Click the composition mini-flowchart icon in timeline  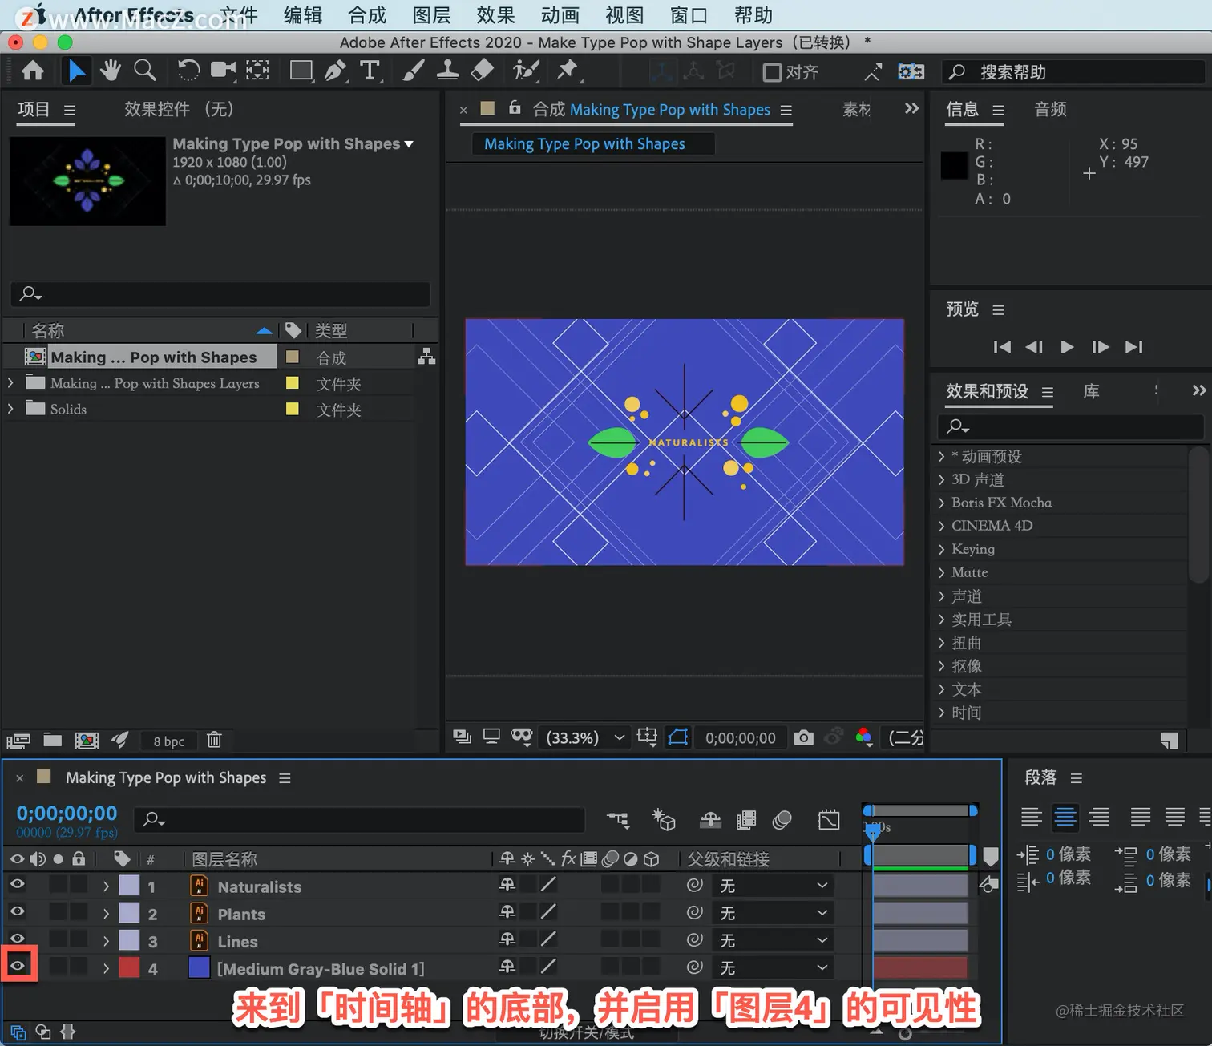pyautogui.click(x=618, y=819)
